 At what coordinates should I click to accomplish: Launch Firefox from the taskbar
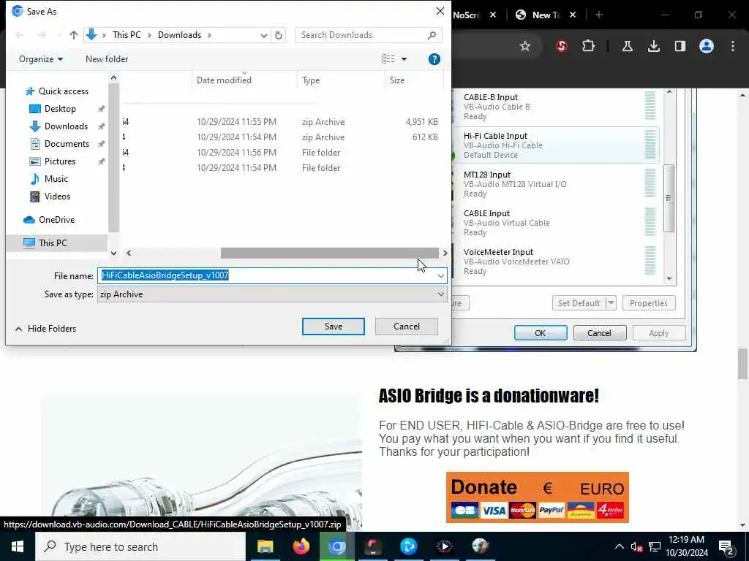[301, 546]
